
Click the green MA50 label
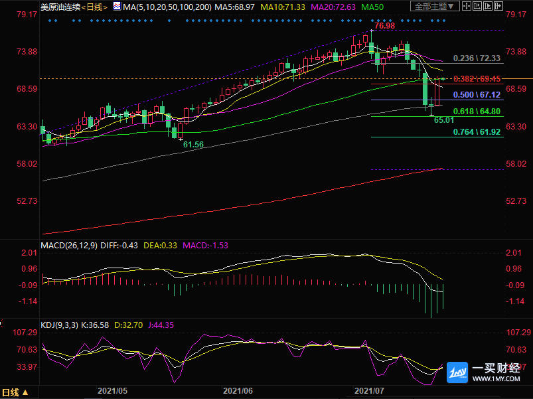click(372, 7)
